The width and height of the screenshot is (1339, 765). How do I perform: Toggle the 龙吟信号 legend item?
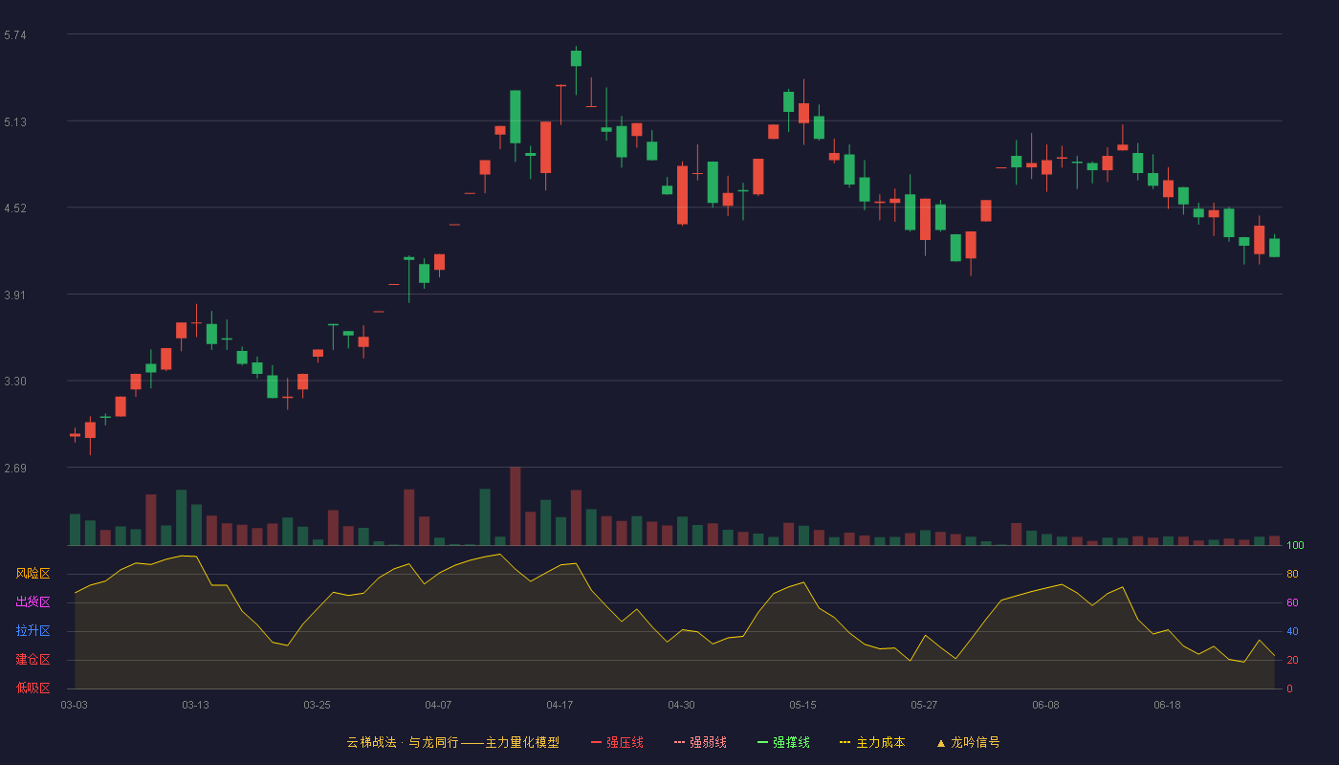click(968, 742)
